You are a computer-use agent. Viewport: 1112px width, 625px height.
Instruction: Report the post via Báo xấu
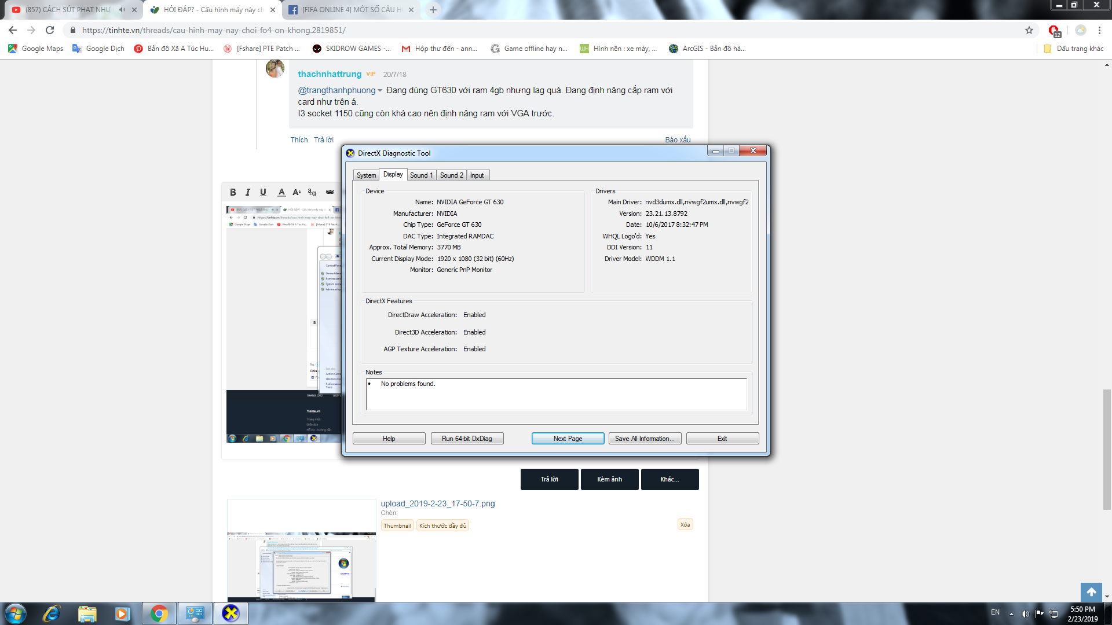pos(678,139)
